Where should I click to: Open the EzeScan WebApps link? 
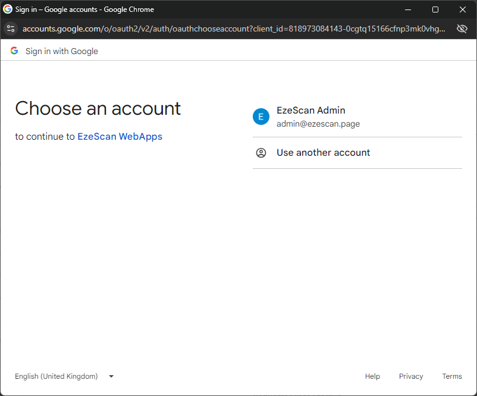click(120, 136)
